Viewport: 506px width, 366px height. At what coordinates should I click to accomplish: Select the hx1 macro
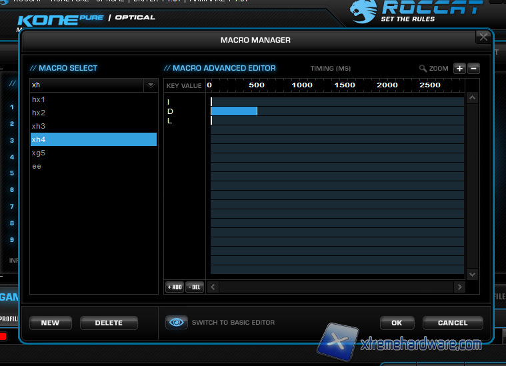(x=39, y=99)
